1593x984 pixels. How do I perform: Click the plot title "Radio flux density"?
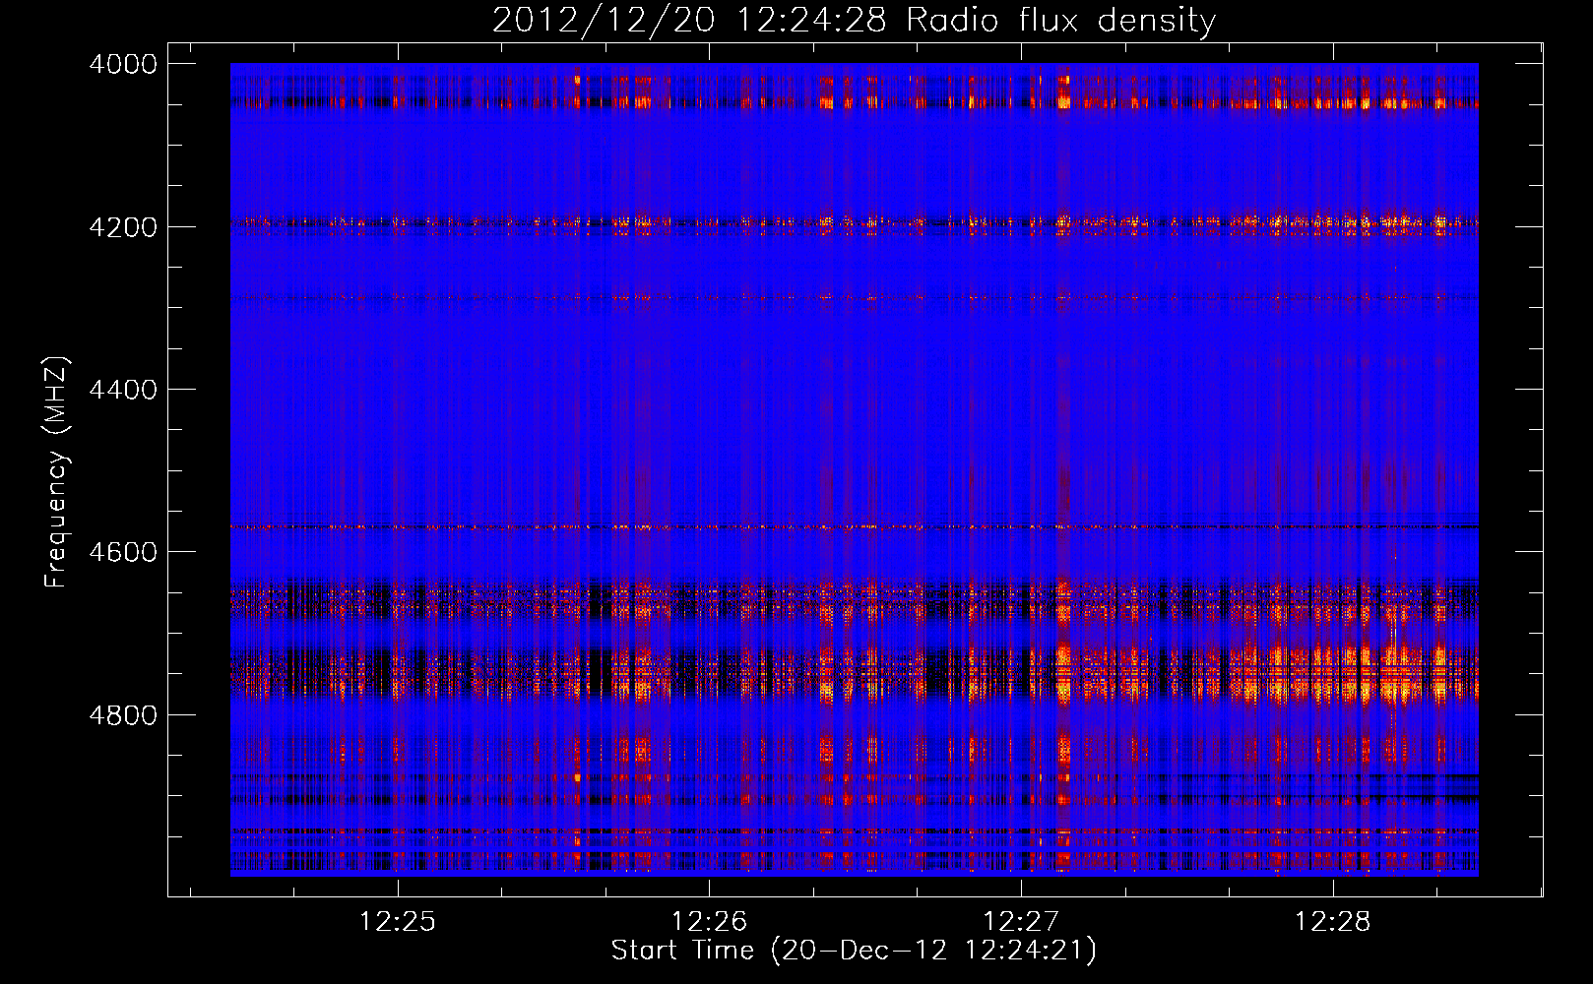click(x=1061, y=21)
